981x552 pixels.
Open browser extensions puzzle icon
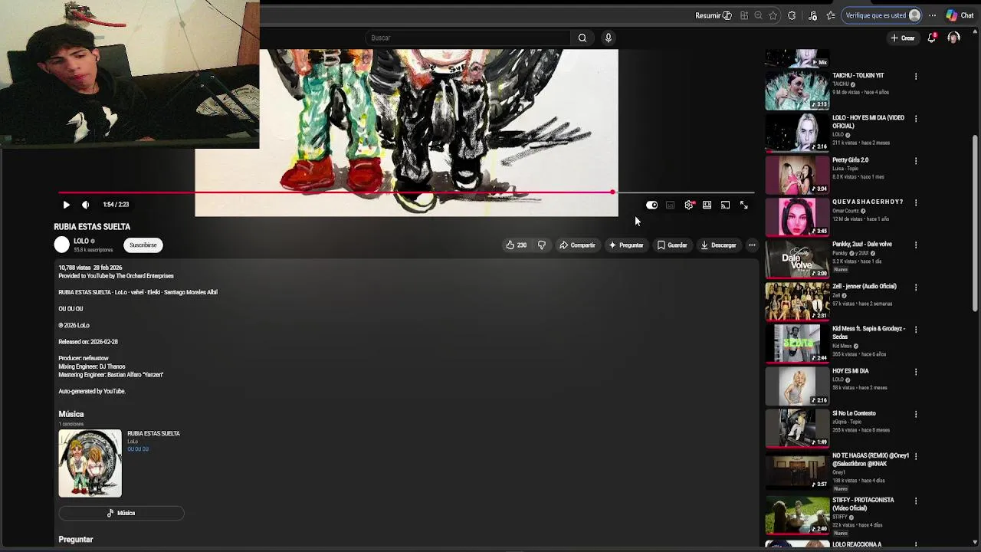coord(792,15)
